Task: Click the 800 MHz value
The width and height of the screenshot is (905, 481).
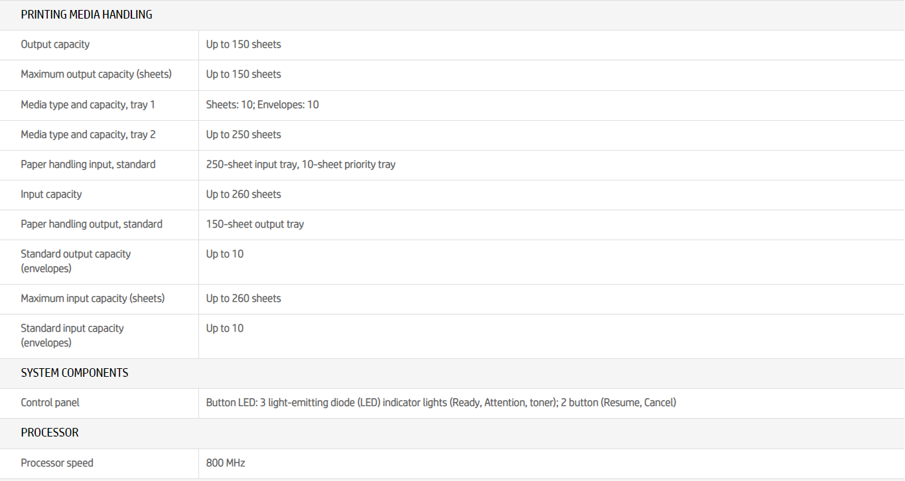Action: pyautogui.click(x=226, y=463)
